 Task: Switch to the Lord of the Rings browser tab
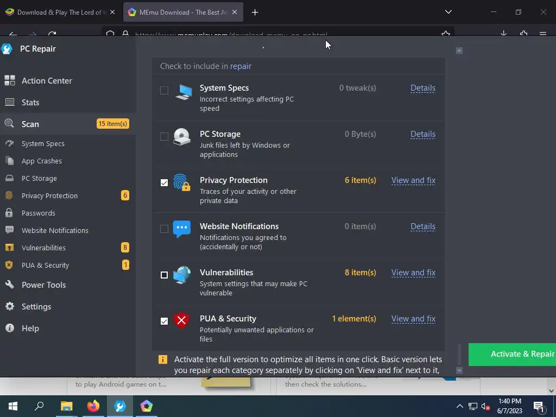[60, 12]
